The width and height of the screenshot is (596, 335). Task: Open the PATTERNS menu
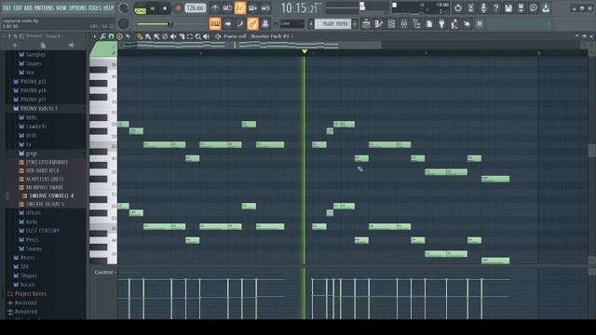(45, 8)
